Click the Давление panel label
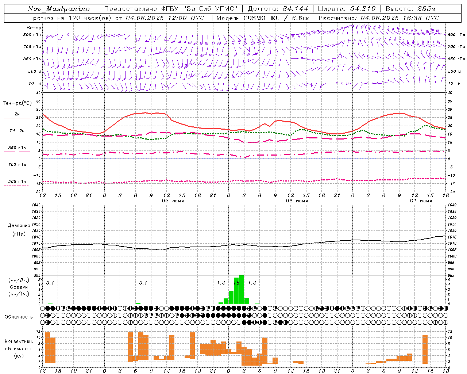Screen dimensions: 467x374 [19, 226]
